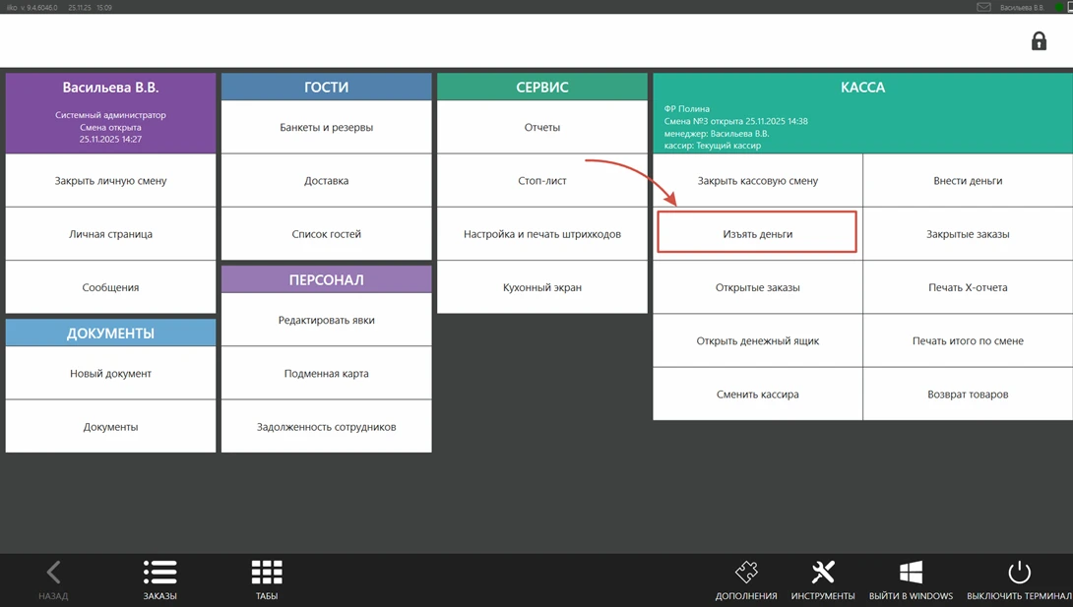Click the power icon to shut down terminal
Screen dimensions: 1073x607
(x=1019, y=572)
